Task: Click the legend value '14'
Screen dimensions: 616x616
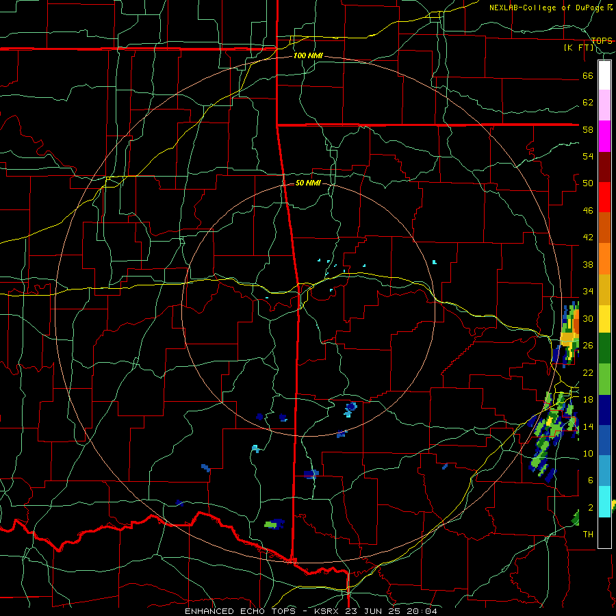Action: pyautogui.click(x=588, y=426)
